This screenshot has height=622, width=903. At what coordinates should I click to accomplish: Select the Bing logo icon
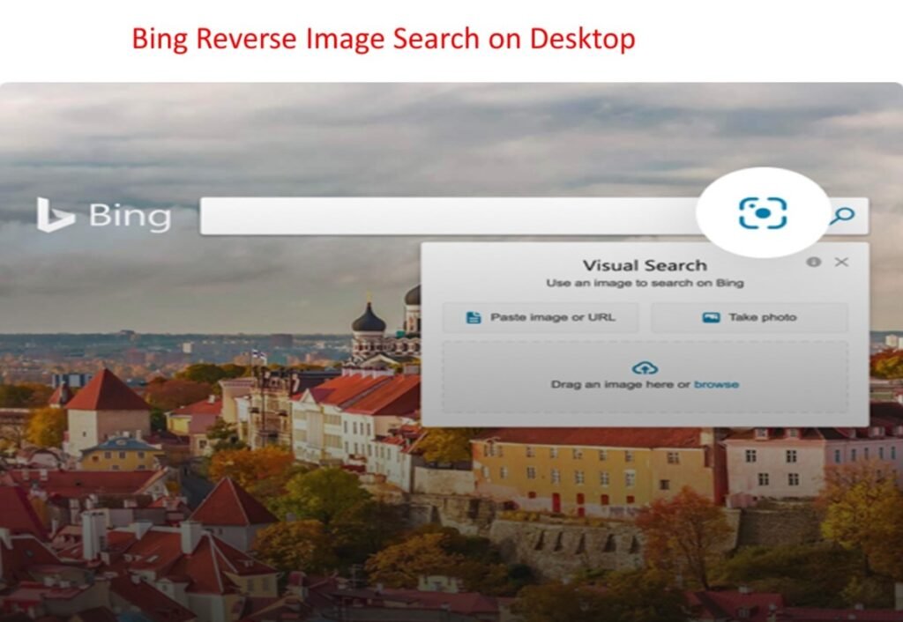coord(55,212)
